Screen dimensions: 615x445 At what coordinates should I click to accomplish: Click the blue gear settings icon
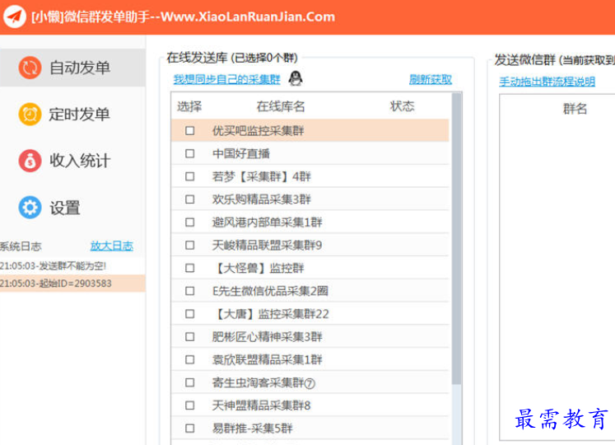pyautogui.click(x=30, y=207)
